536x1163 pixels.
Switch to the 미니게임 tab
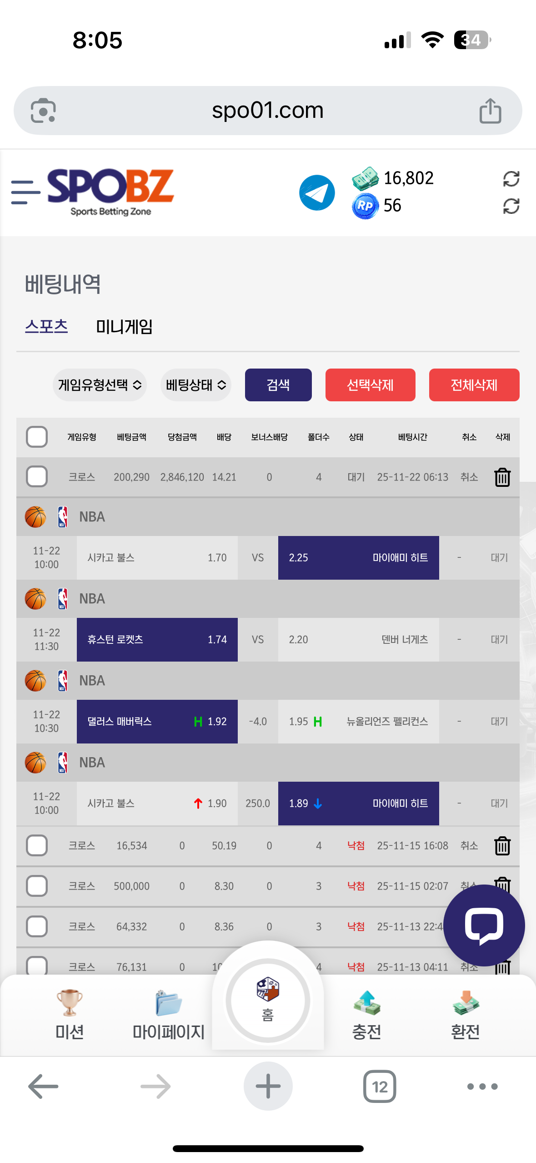[x=124, y=327]
